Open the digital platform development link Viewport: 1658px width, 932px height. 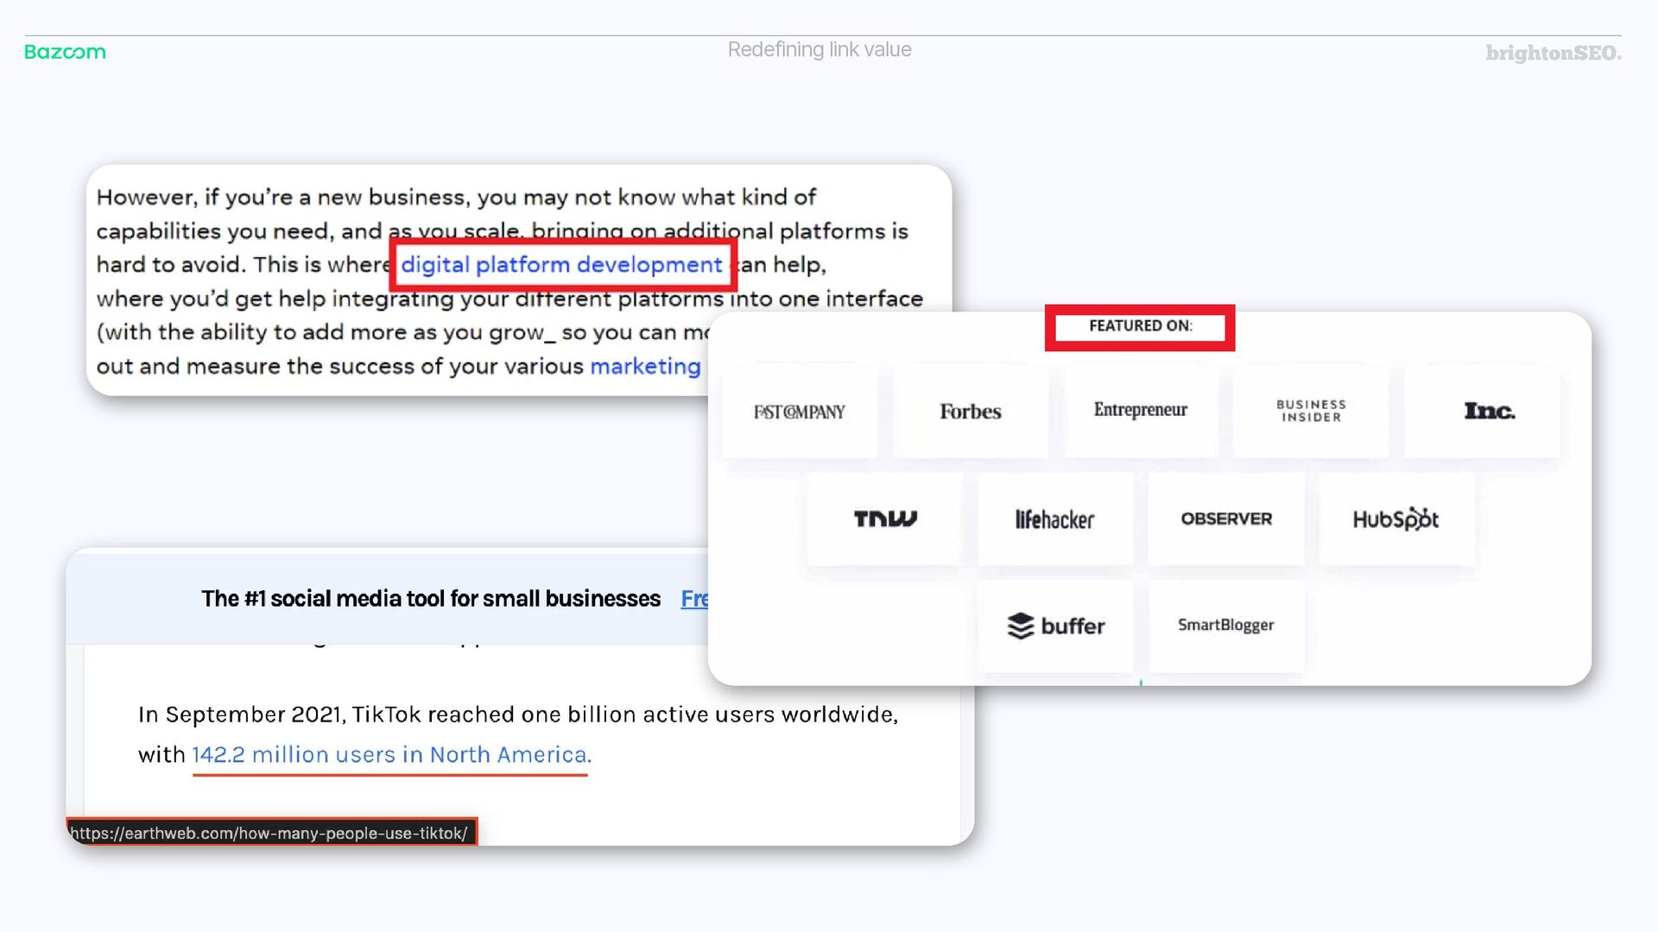pos(561,265)
